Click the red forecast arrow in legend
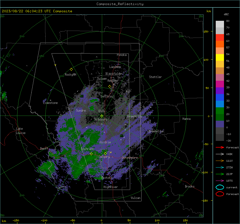The height and width of the screenshot is (224, 240). (x=220, y=147)
